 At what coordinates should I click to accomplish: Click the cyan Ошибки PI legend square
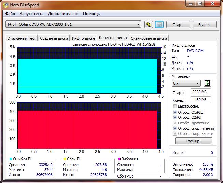[11, 159]
